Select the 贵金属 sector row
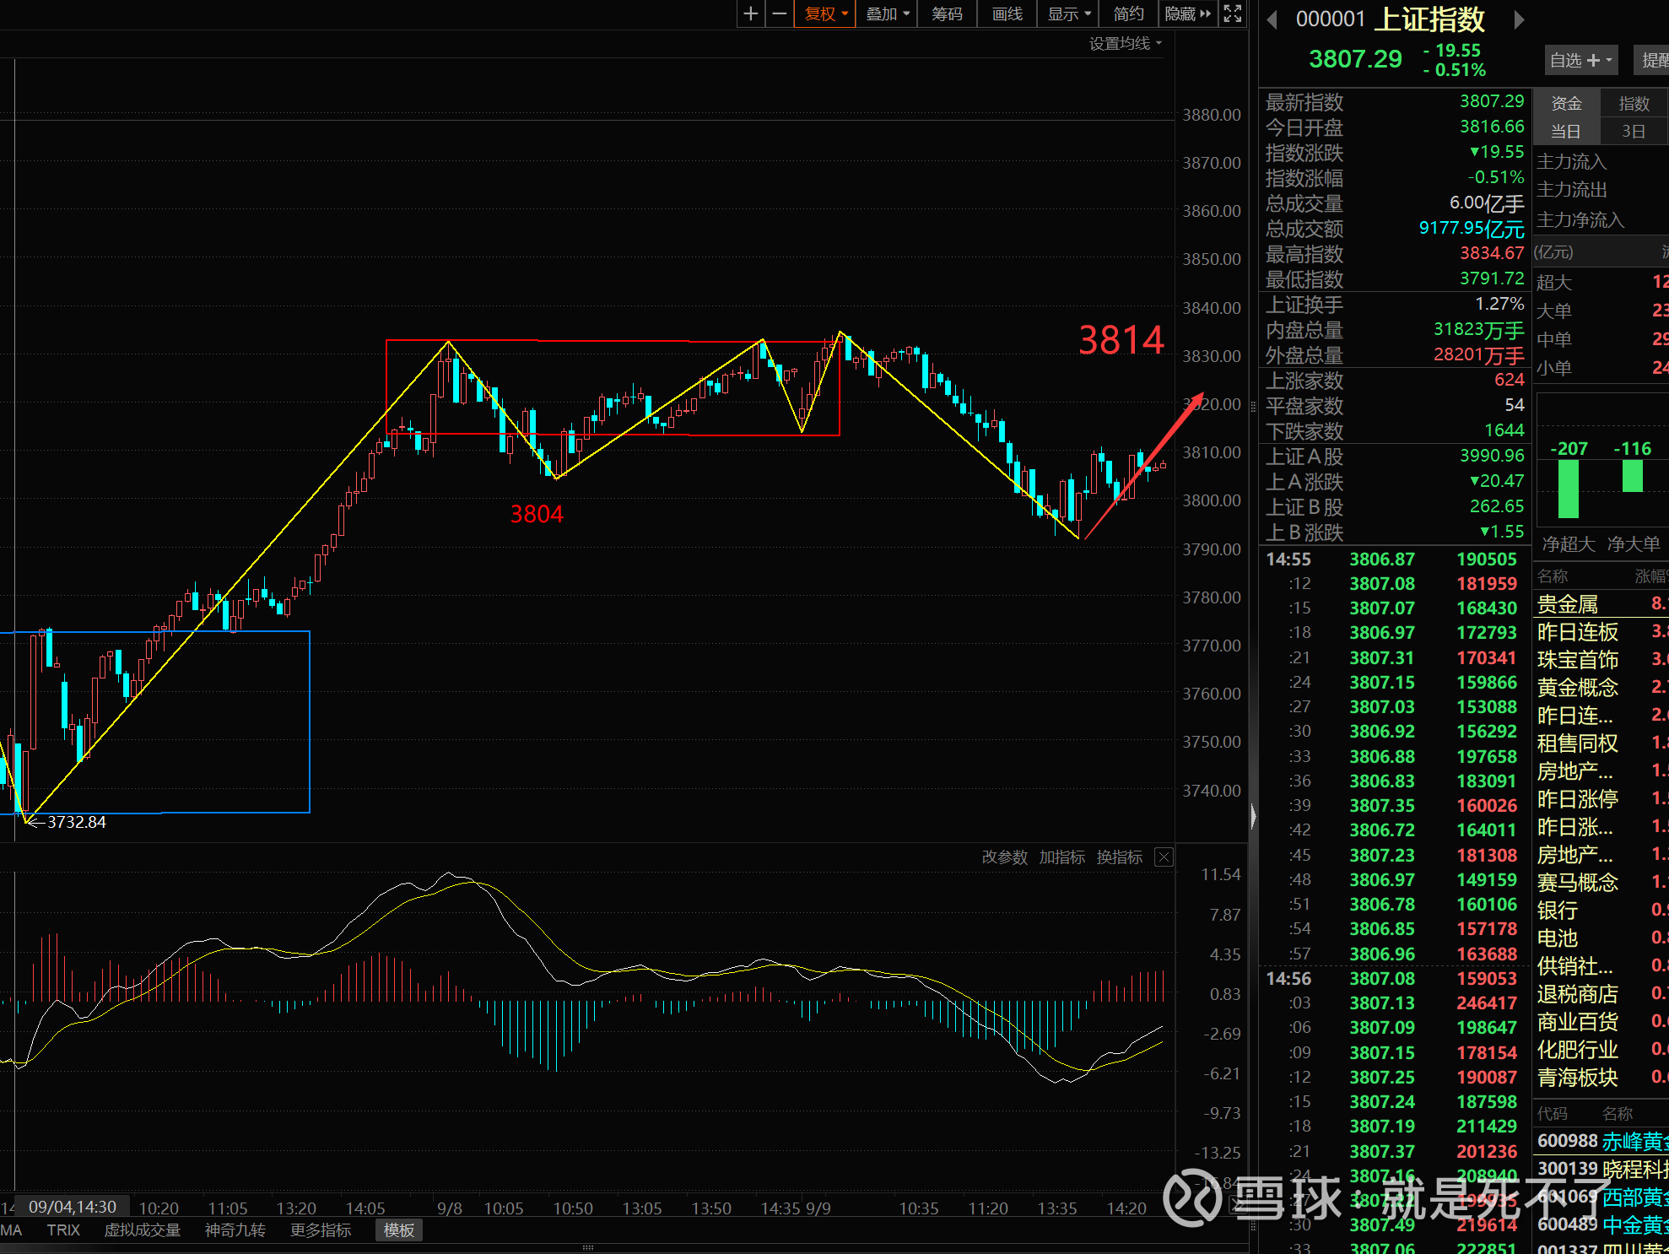 (x=1567, y=604)
